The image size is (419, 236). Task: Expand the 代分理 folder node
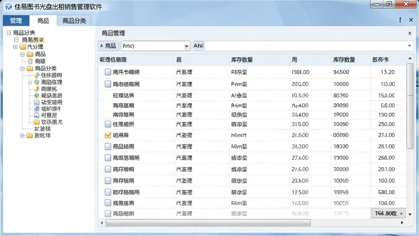(15, 47)
